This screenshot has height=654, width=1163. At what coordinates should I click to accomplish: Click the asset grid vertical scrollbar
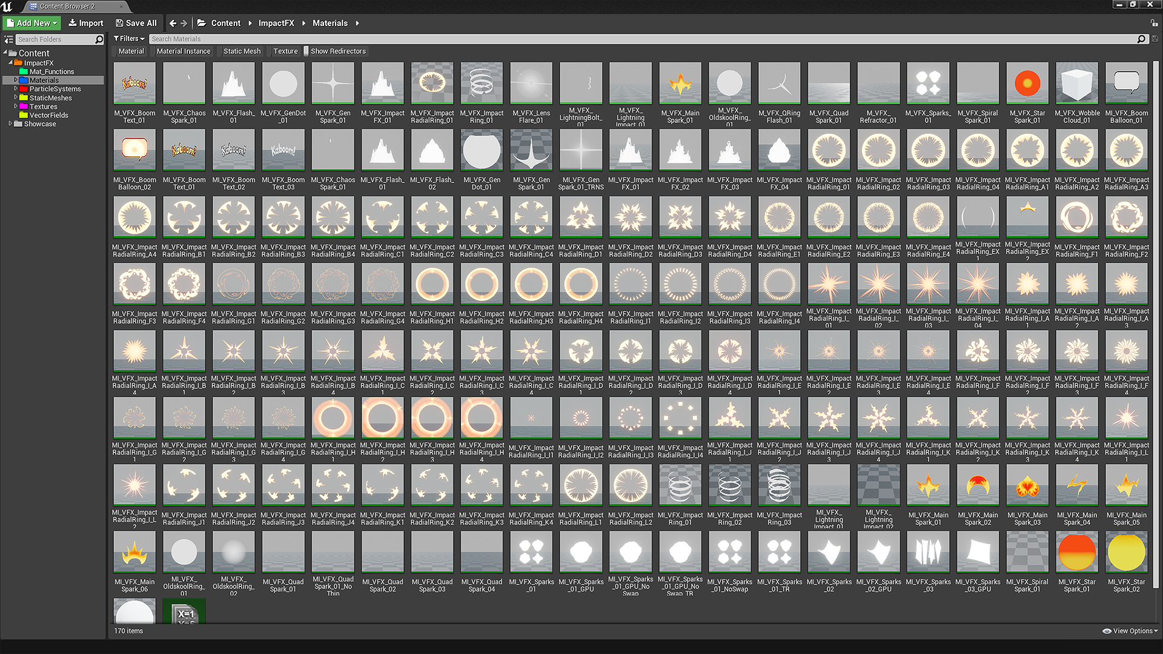pos(1156,323)
